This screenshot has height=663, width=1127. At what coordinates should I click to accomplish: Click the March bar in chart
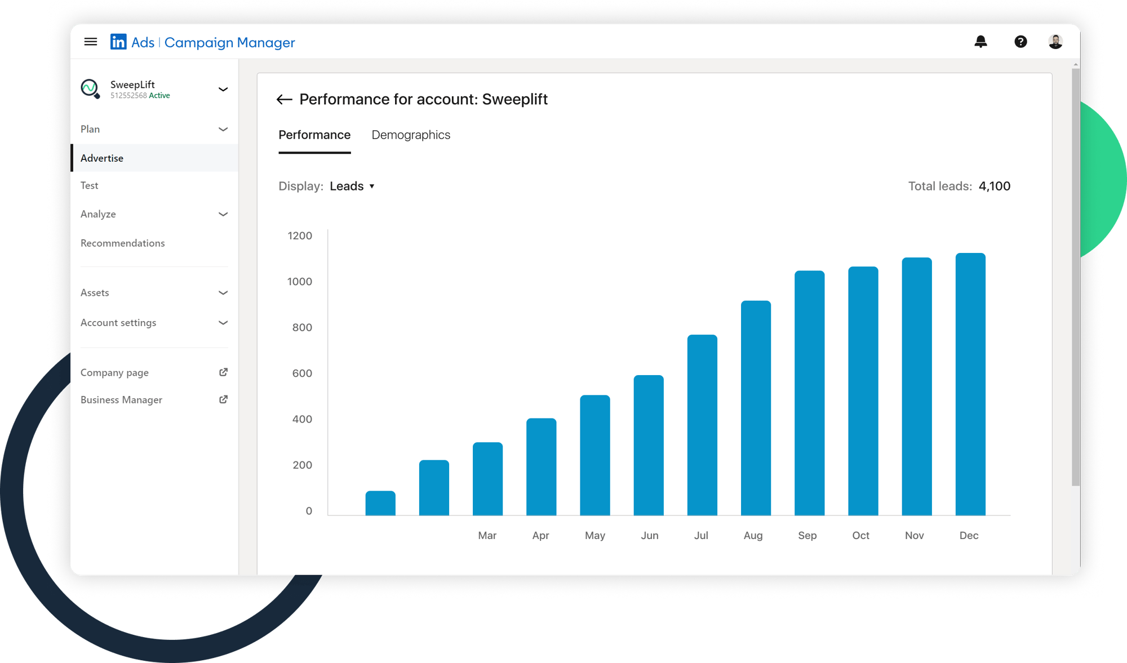click(x=487, y=479)
